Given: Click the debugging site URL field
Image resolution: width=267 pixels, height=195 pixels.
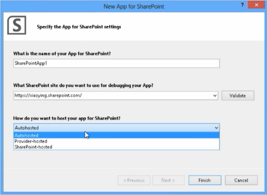Looking at the screenshot, I should point(113,96).
